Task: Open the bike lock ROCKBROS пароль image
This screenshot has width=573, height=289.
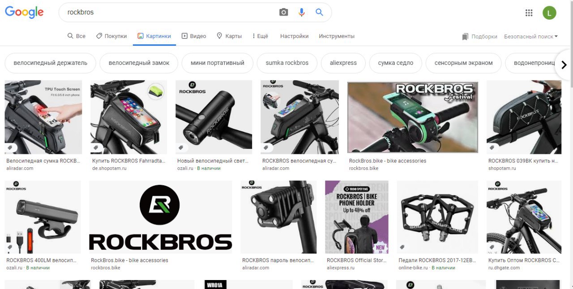Action: pos(278,217)
